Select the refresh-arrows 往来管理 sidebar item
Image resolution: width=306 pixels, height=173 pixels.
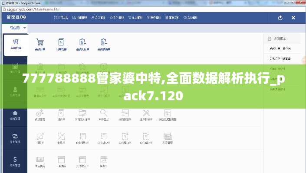15,138
